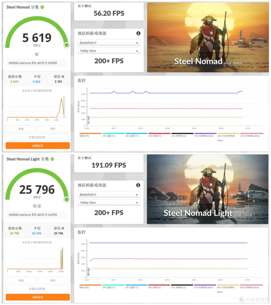
Task: Open the info icon in the Steel Nomad 预估的游戏效能 card
Action: click(x=138, y=33)
